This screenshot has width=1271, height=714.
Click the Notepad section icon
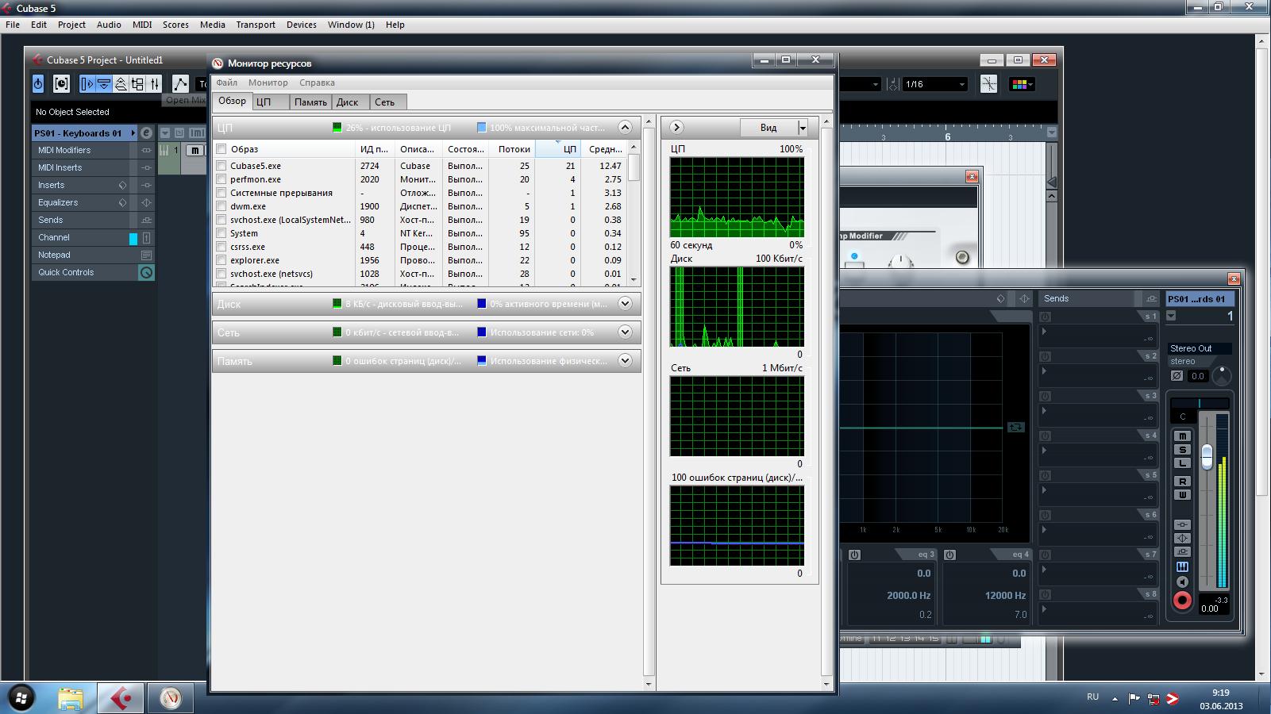(146, 255)
